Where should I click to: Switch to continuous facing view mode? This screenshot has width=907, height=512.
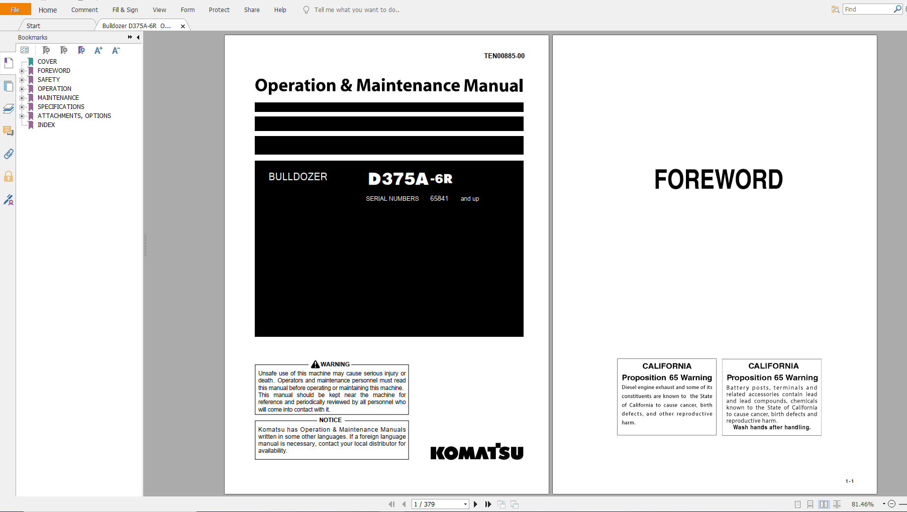(x=837, y=504)
